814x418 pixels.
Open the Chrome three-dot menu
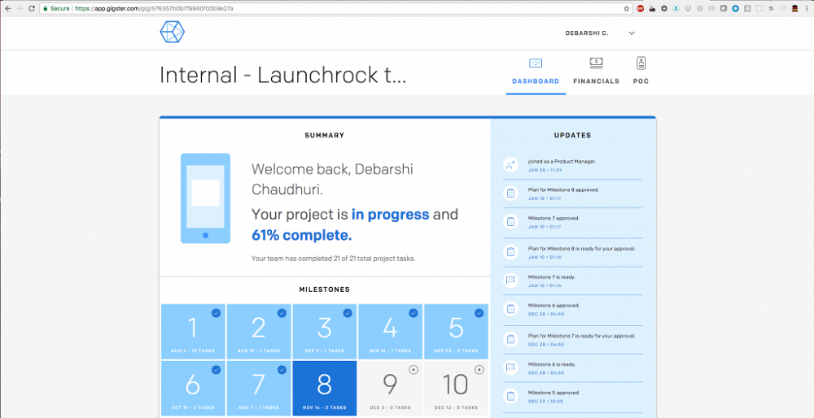(807, 9)
